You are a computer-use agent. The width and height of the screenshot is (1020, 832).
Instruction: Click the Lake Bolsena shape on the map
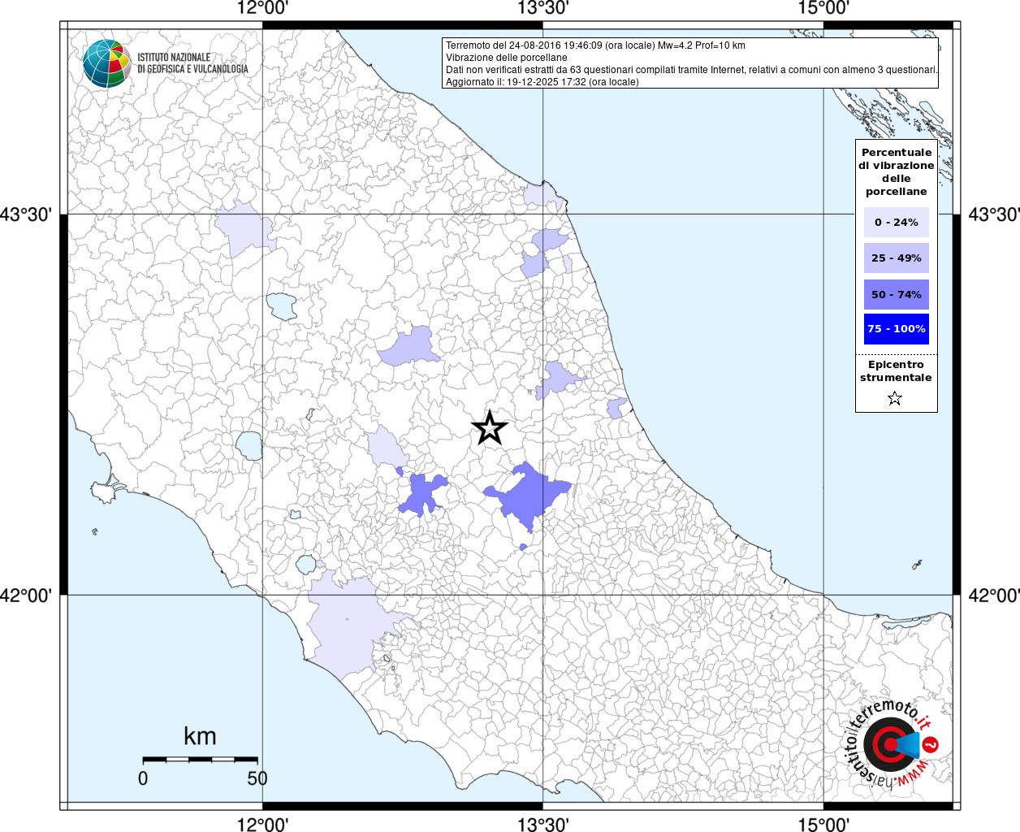coord(249,445)
